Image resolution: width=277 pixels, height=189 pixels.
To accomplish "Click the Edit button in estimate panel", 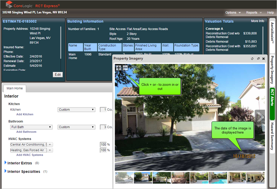I will pos(57,74).
